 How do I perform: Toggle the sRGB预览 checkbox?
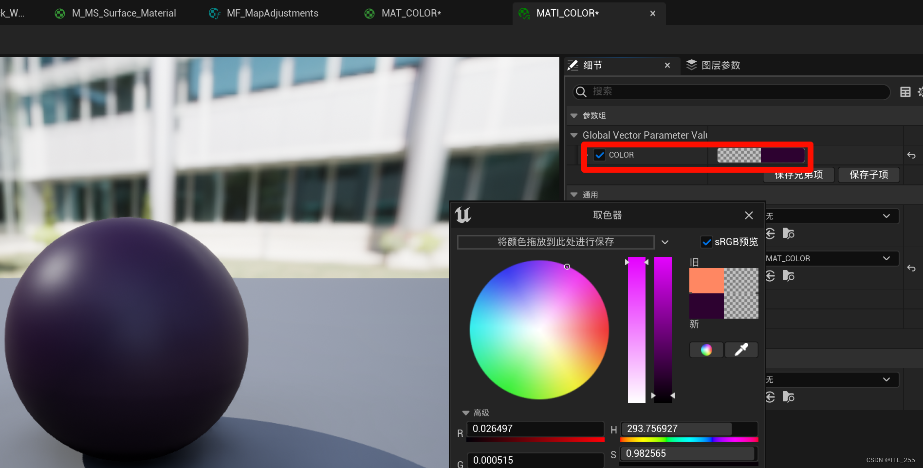click(x=706, y=242)
